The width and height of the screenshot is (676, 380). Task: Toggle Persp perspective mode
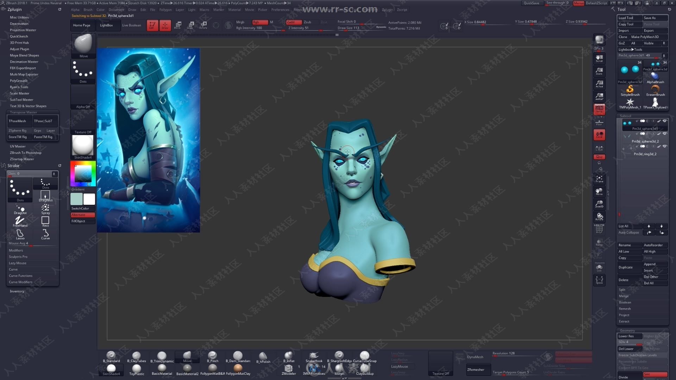[599, 109]
